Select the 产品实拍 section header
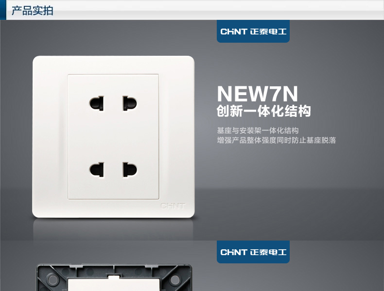384x291 pixels. [33, 11]
